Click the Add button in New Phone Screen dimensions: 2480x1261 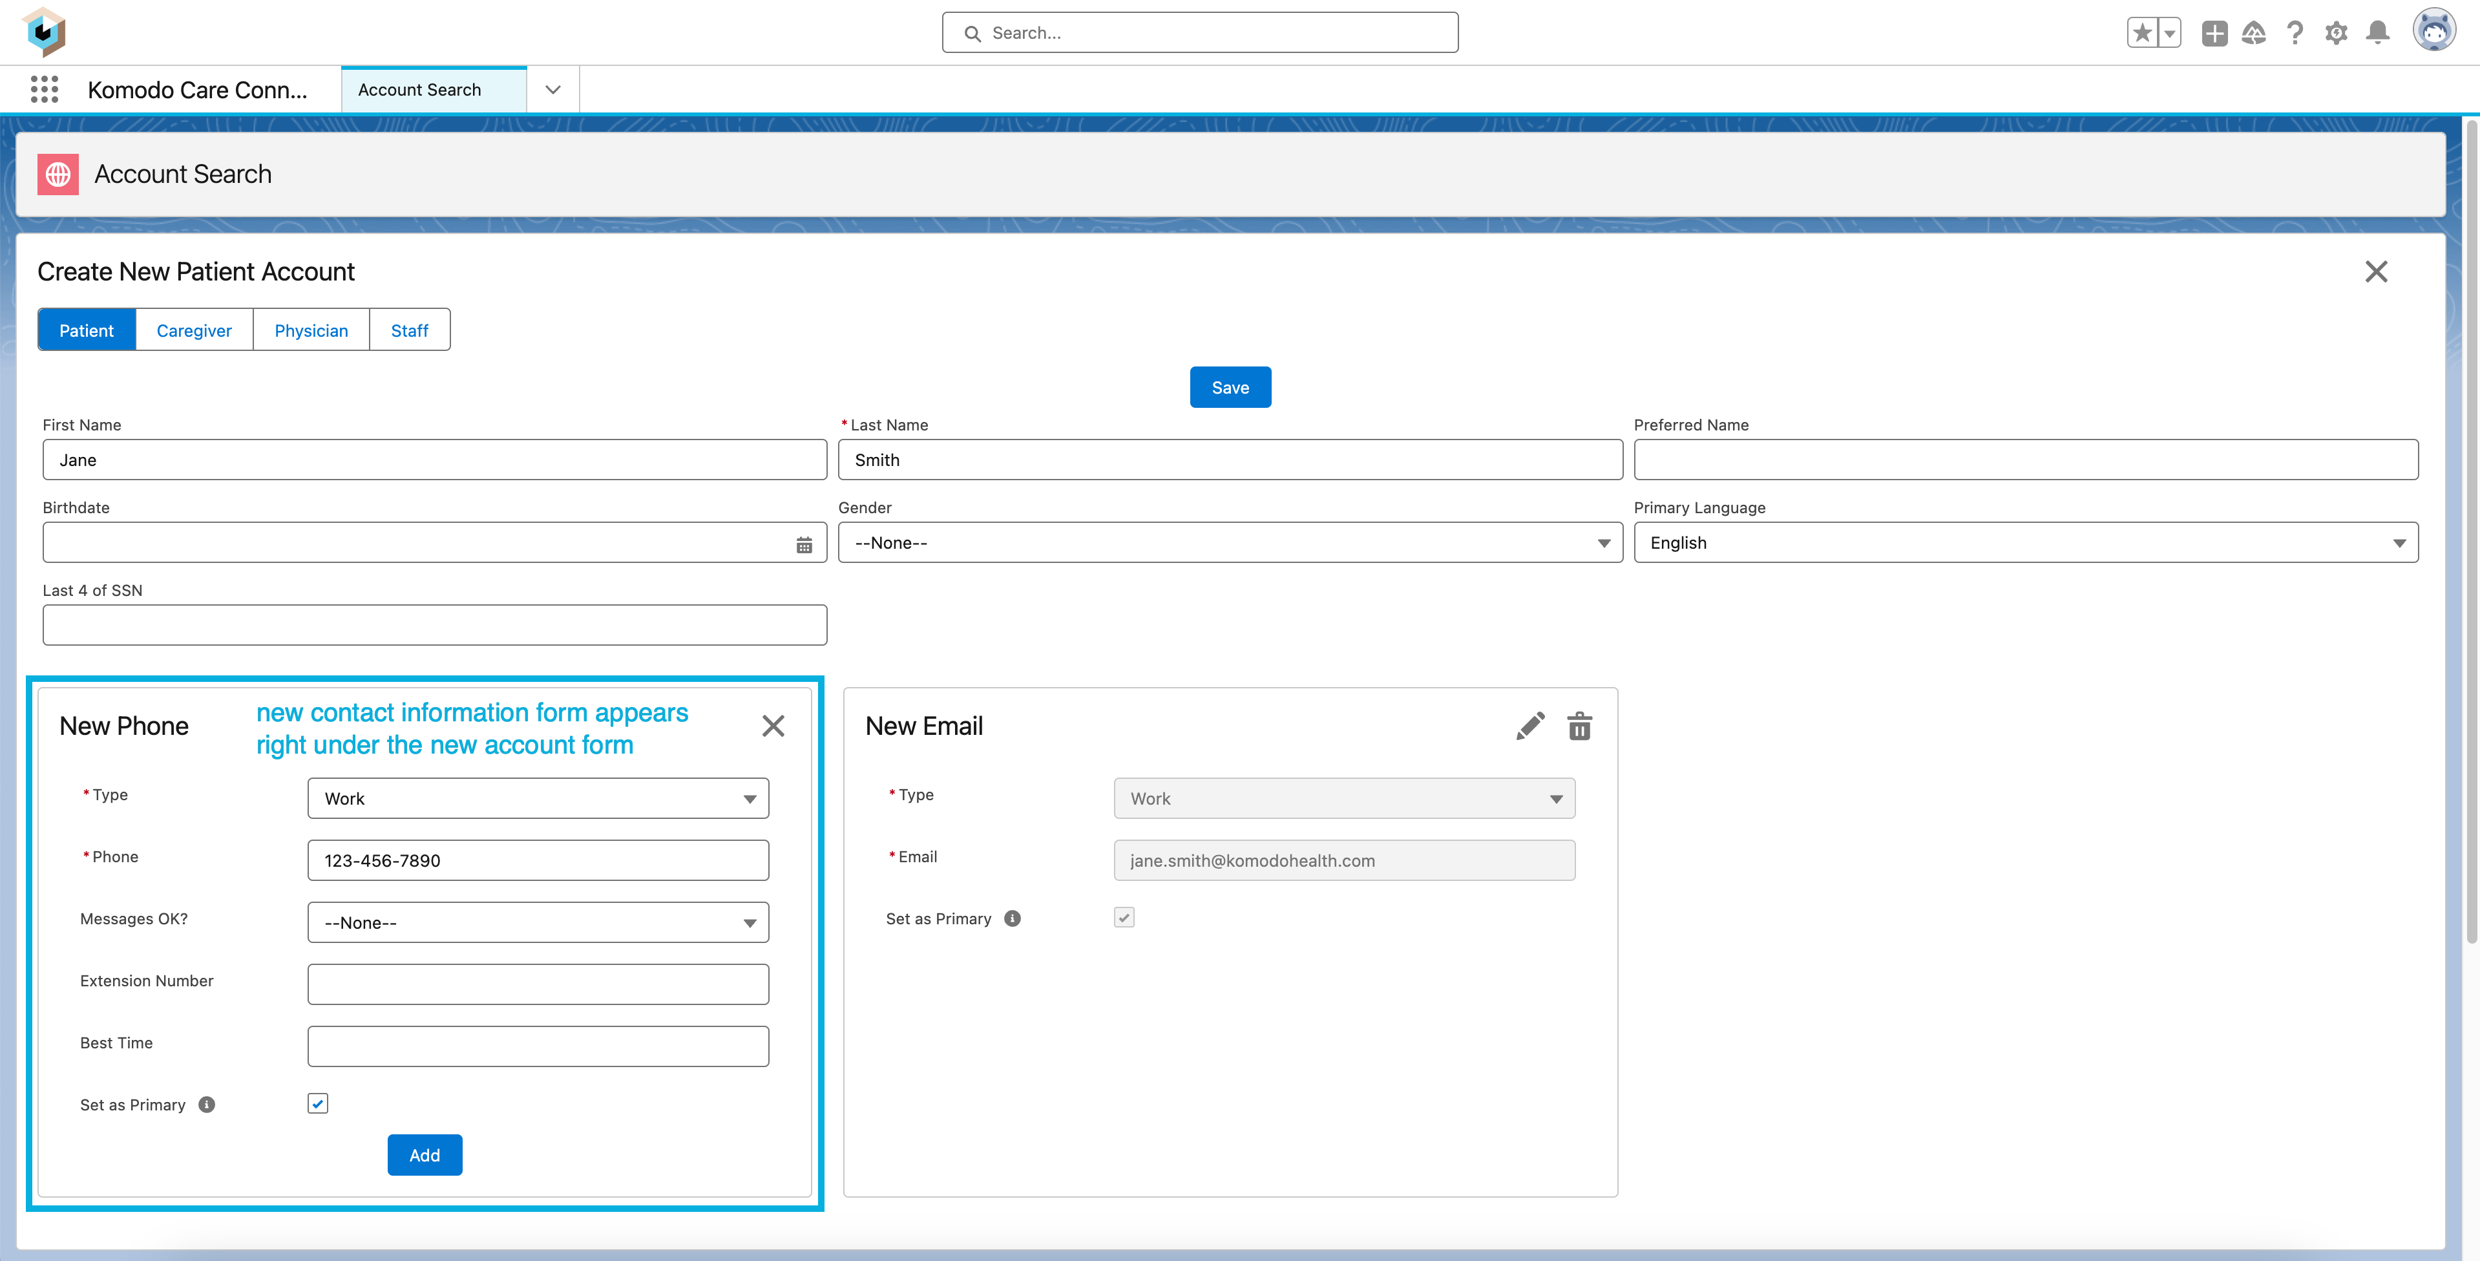click(425, 1155)
